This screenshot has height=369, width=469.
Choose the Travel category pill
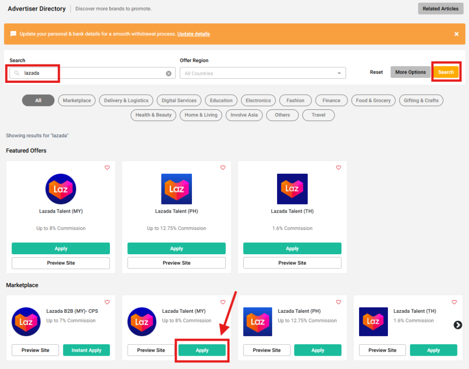[x=318, y=115]
